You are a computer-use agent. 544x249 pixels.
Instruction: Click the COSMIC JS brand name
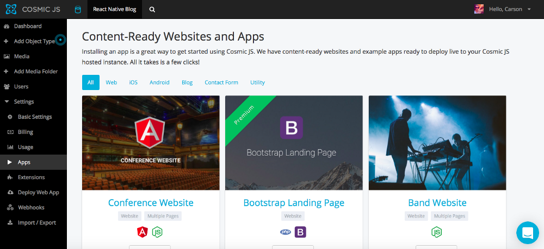pyautogui.click(x=41, y=9)
